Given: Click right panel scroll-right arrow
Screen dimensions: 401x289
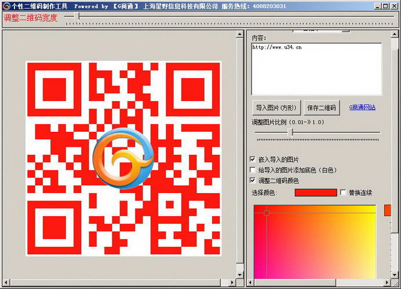Looking at the screenshot, I should click(387, 283).
